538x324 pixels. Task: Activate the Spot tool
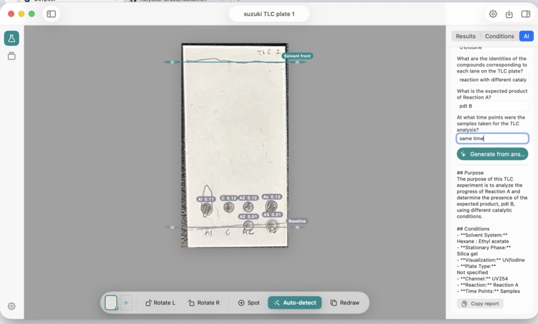[249, 303]
